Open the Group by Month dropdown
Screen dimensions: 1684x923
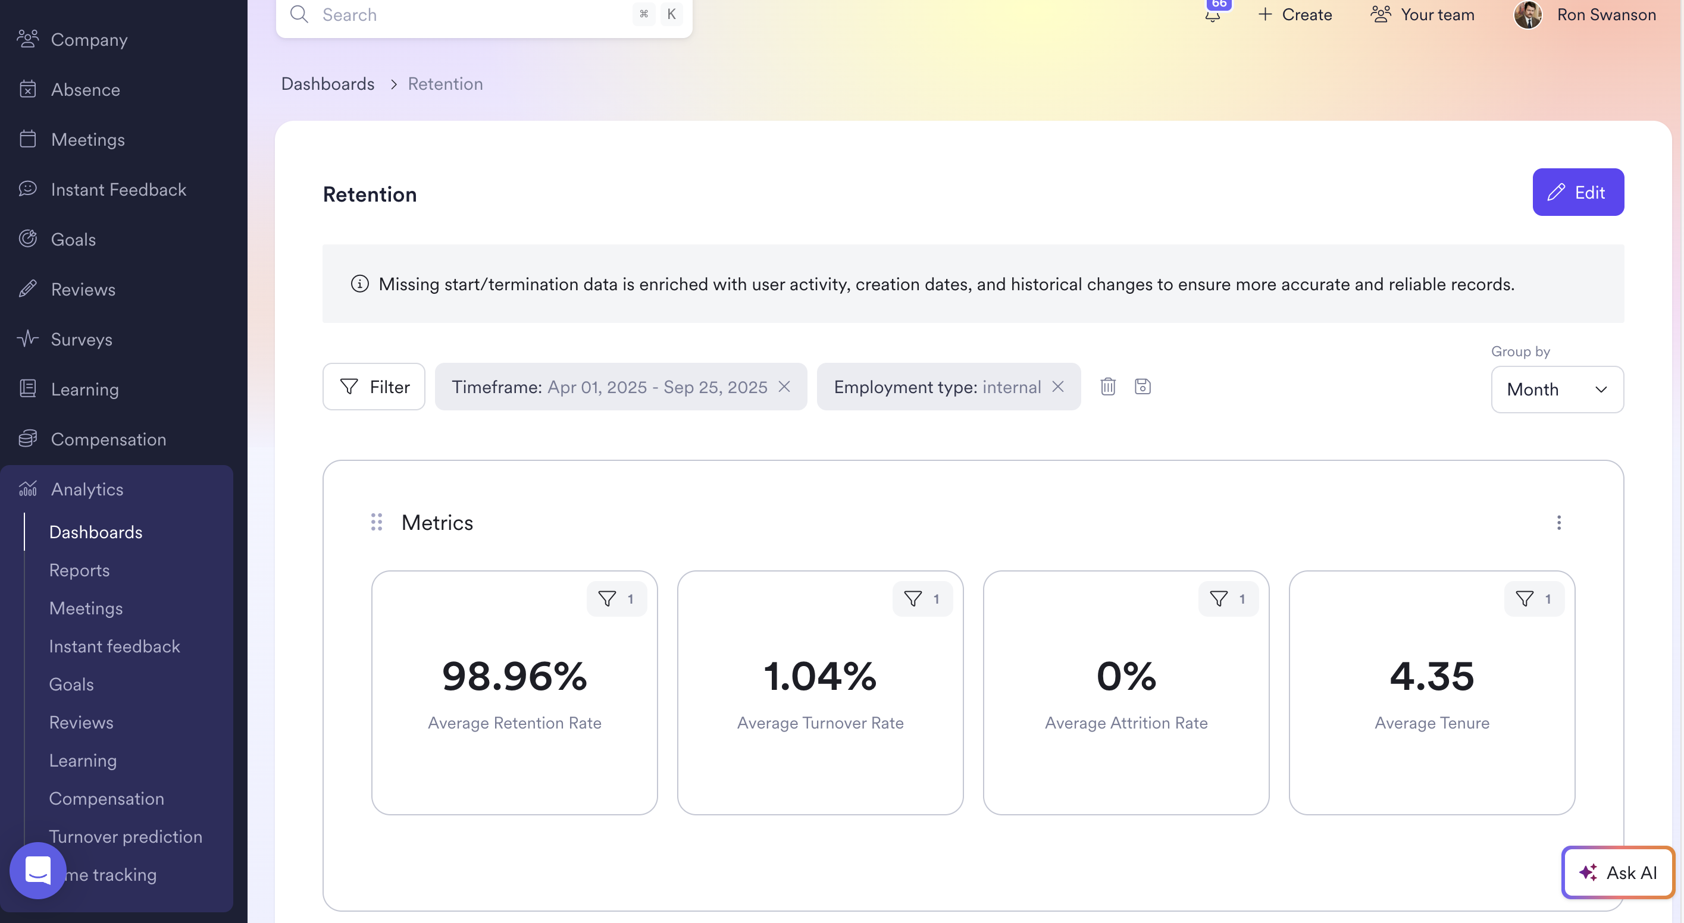(1557, 390)
